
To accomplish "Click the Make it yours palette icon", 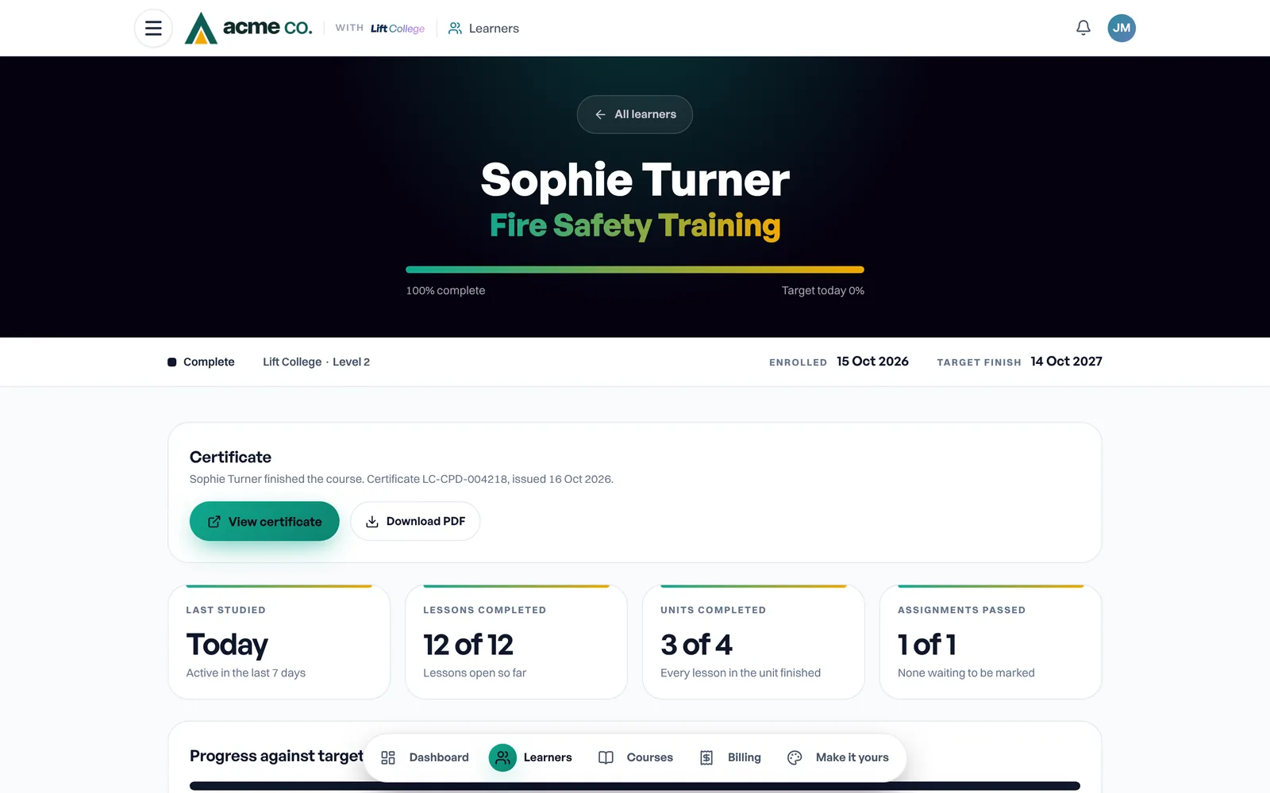I will 795,758.
